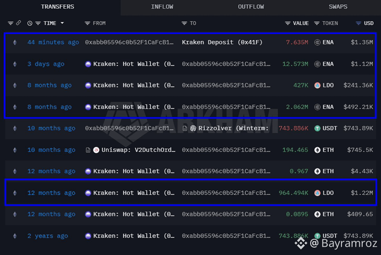Screen dimensions: 381x255
Task: Click the contract document icon before Uniswap
Action: [88, 150]
